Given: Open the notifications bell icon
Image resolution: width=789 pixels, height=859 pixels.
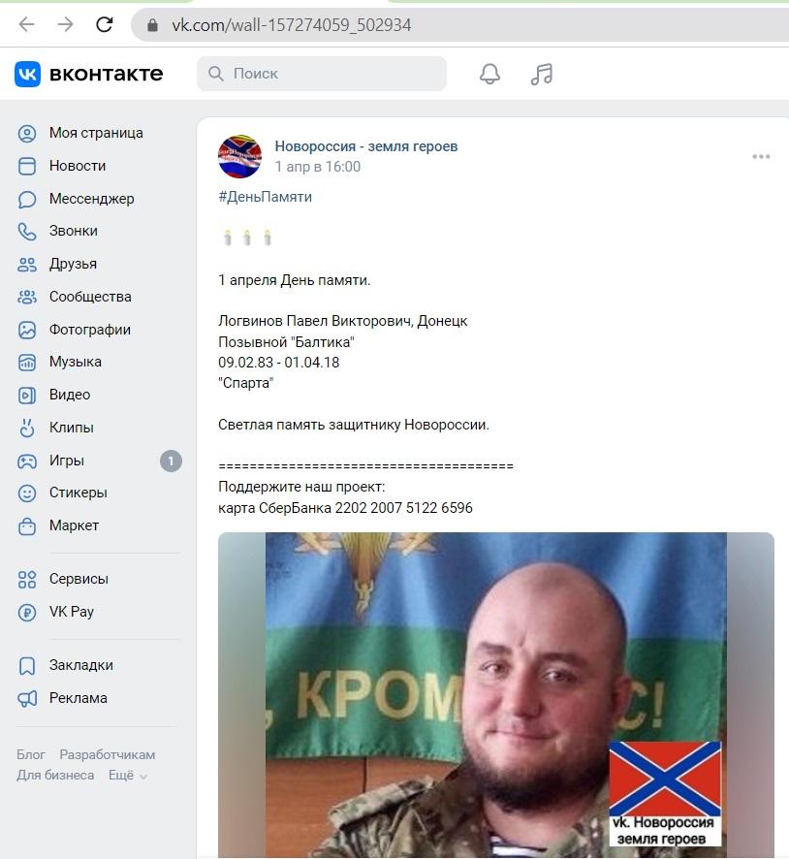Looking at the screenshot, I should pos(489,74).
